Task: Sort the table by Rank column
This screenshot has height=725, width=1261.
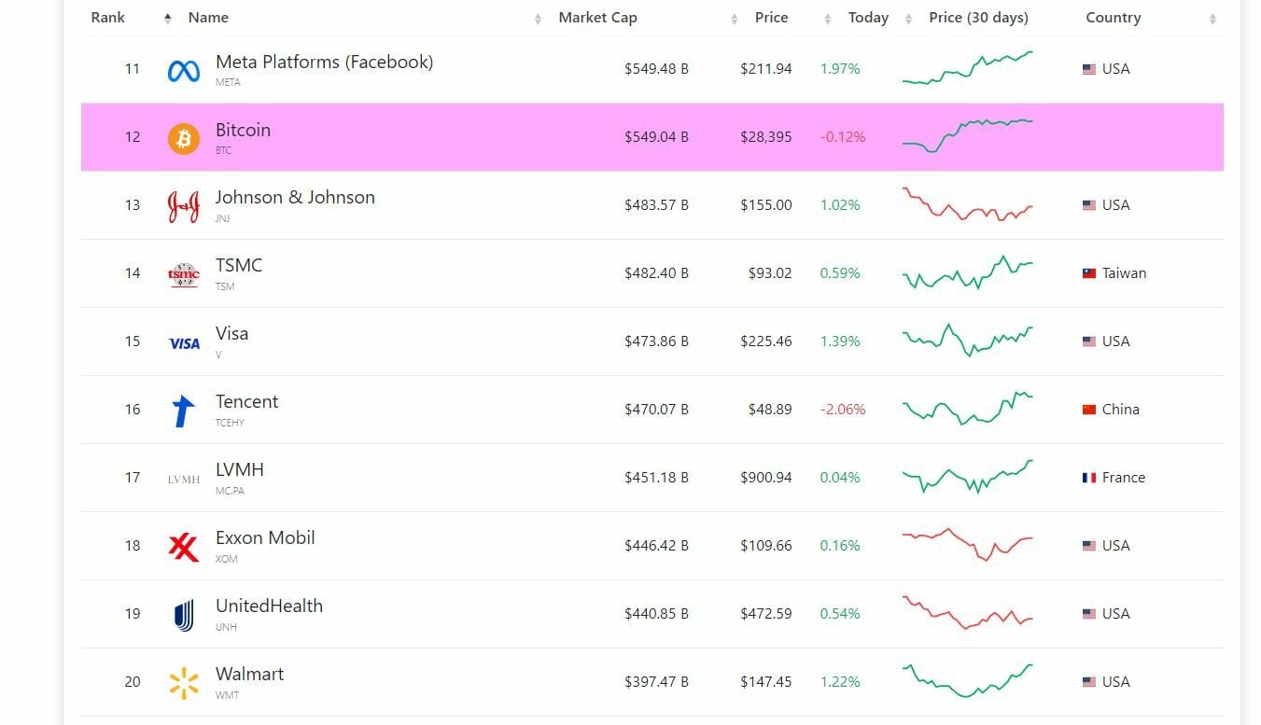Action: (108, 18)
